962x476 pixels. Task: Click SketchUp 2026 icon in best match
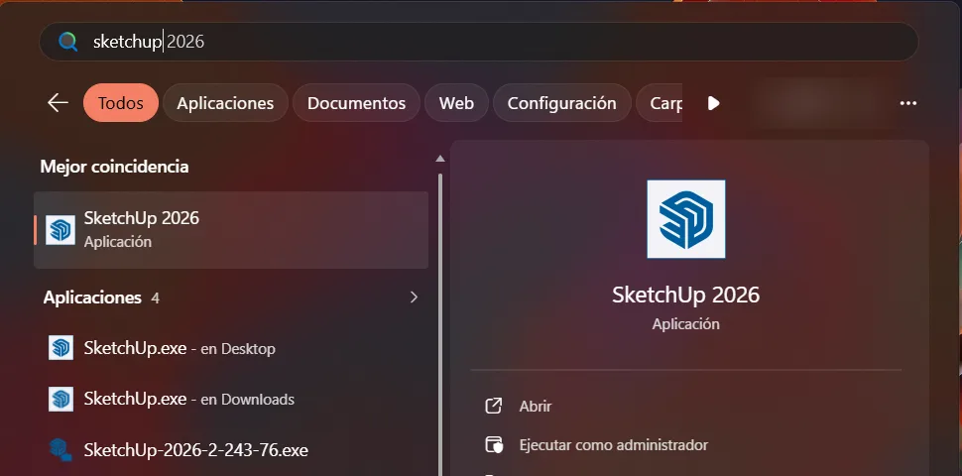[x=60, y=230]
